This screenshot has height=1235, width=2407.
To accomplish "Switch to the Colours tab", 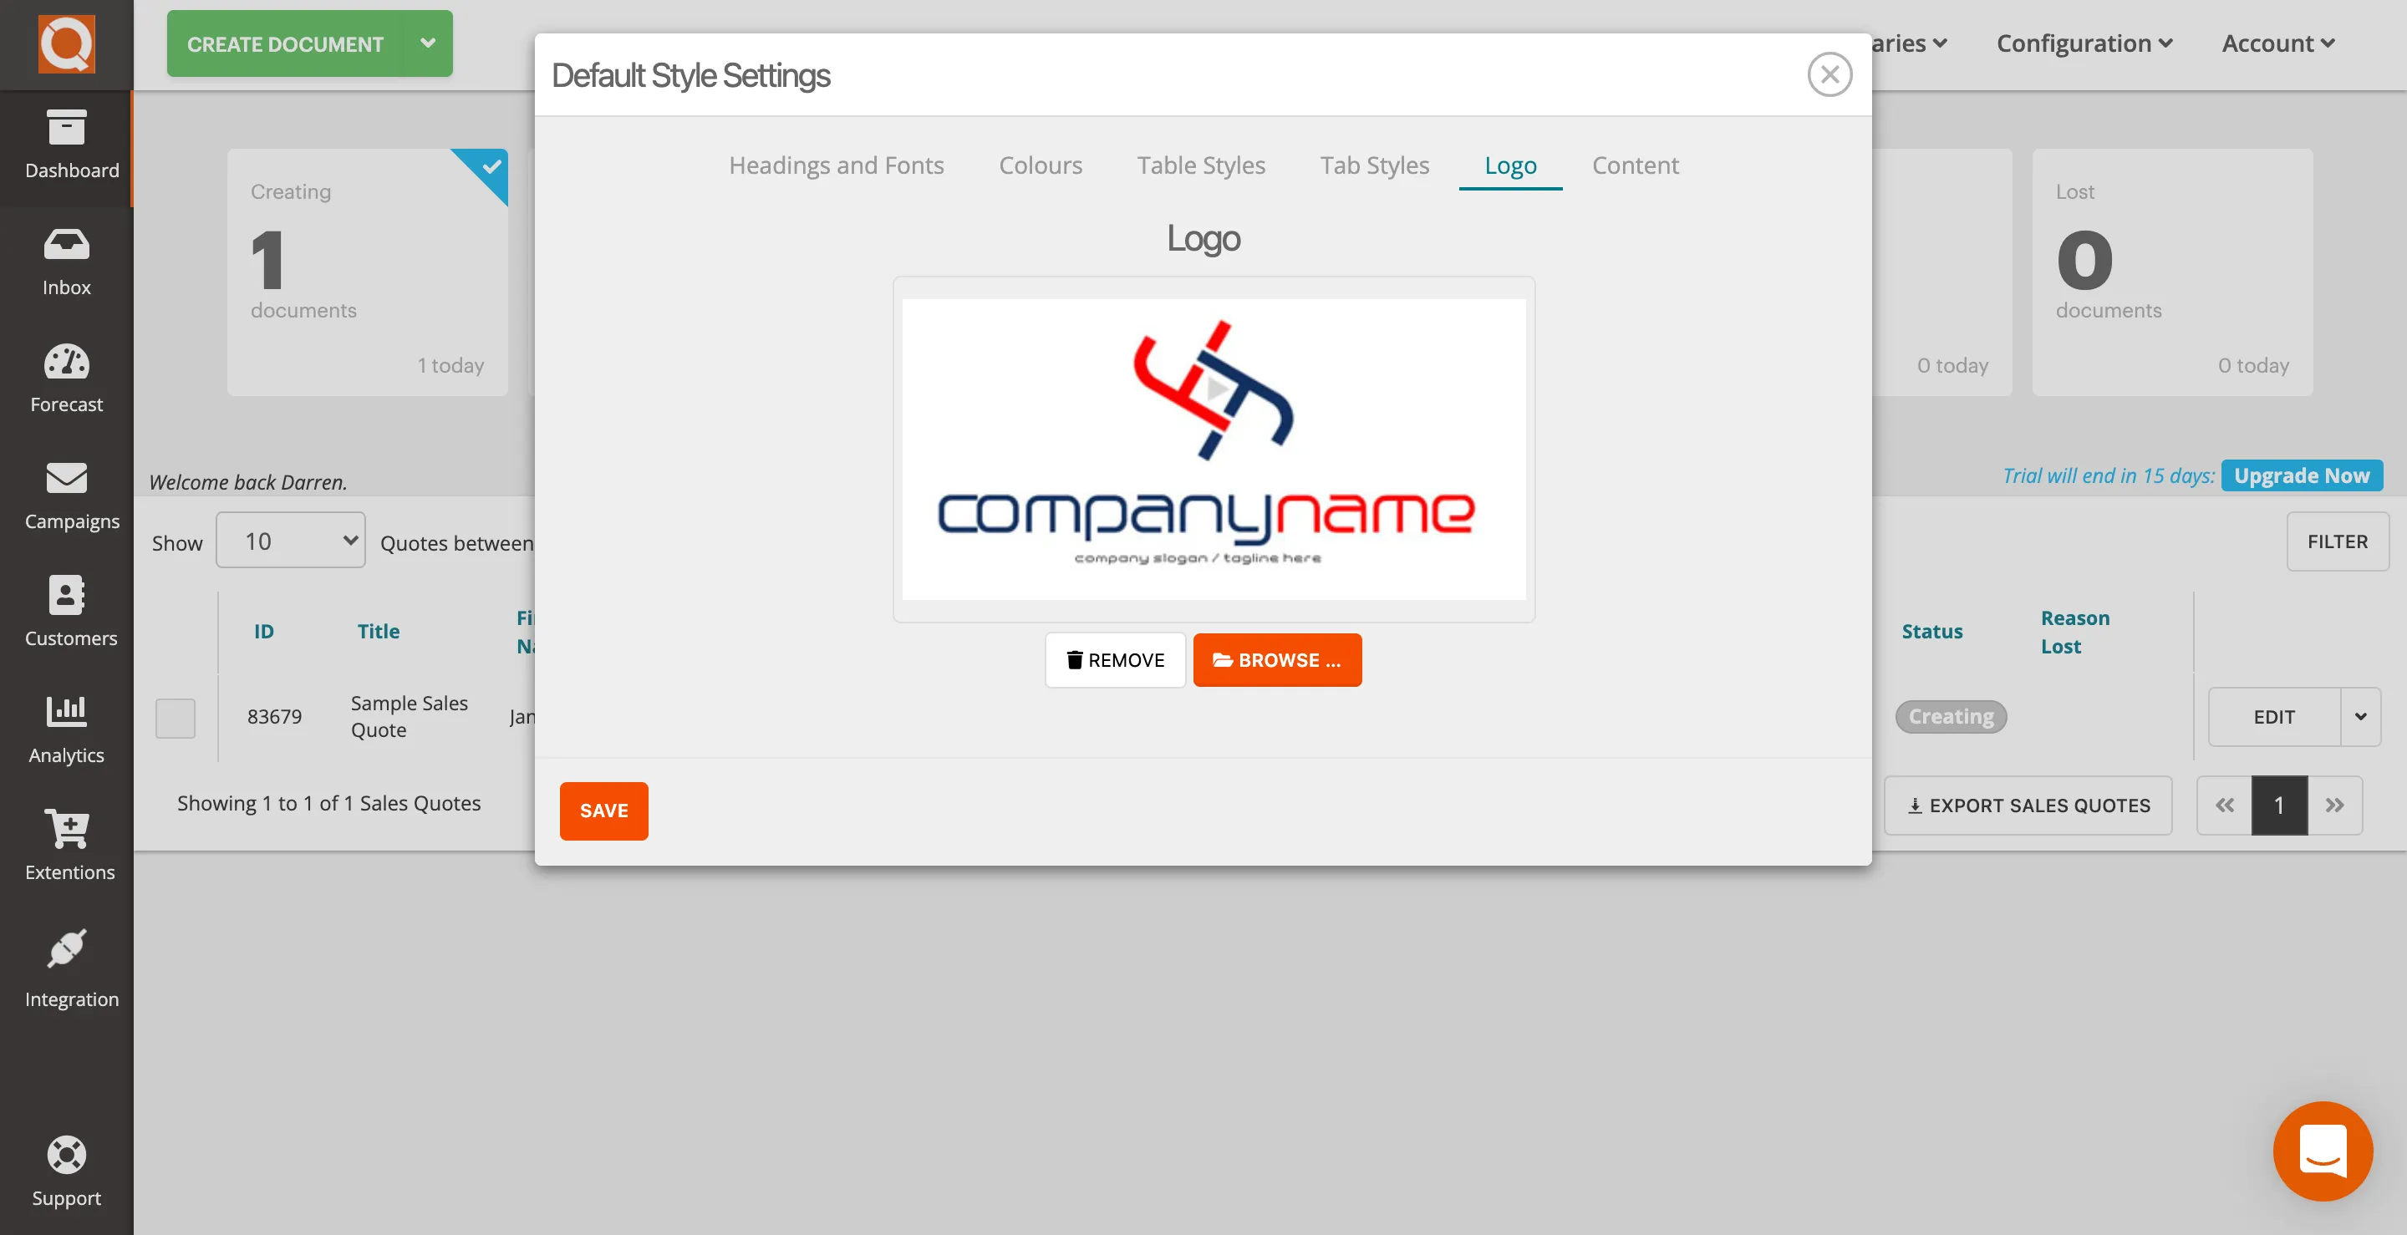I will pos(1040,165).
